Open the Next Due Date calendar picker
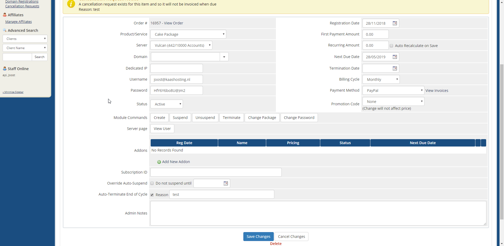 coord(395,57)
